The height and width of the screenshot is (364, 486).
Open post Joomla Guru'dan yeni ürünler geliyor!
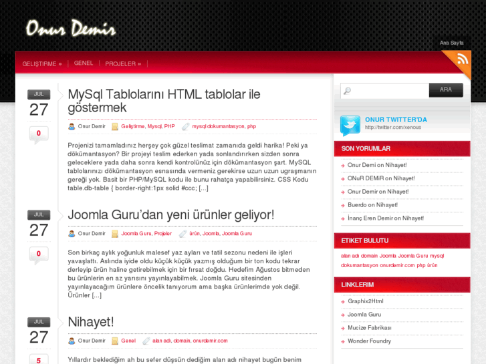tap(171, 214)
